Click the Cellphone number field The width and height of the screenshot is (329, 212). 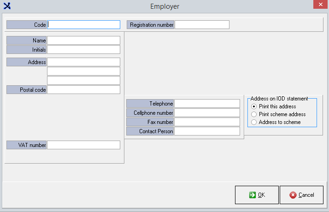coord(207,113)
